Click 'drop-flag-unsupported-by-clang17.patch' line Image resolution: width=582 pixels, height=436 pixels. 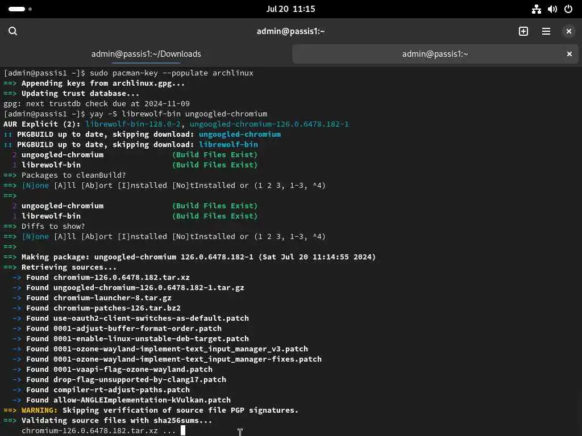[x=119, y=380]
